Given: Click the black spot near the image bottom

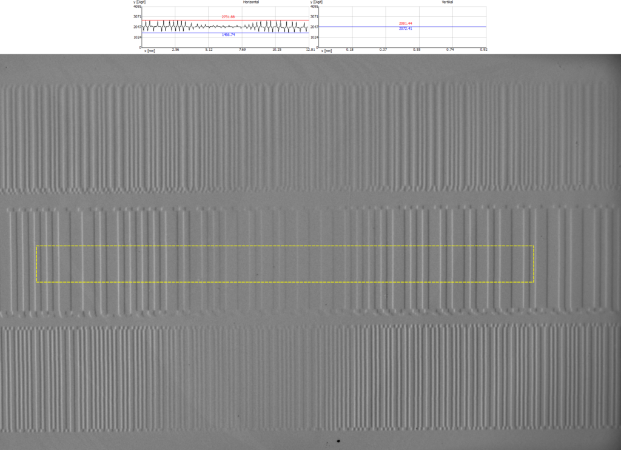Looking at the screenshot, I should [x=338, y=440].
